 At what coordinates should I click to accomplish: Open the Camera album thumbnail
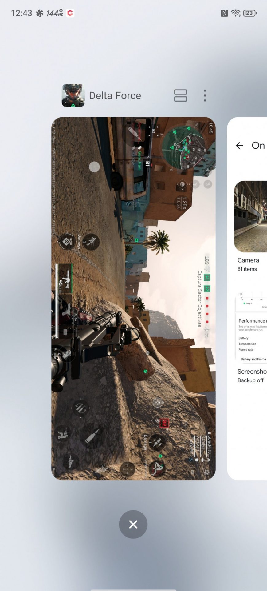[250, 216]
